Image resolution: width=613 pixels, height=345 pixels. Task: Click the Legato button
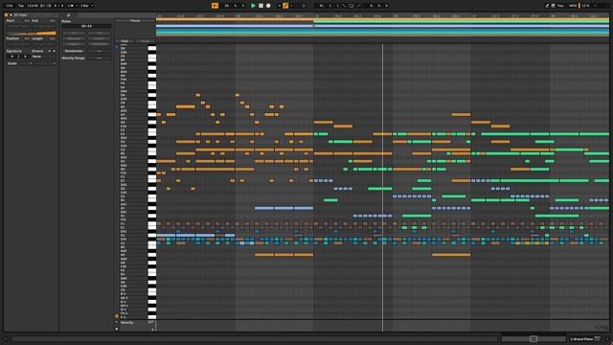(x=74, y=44)
